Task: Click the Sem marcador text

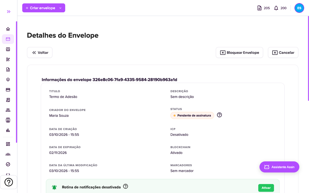Action: pyautogui.click(x=182, y=171)
